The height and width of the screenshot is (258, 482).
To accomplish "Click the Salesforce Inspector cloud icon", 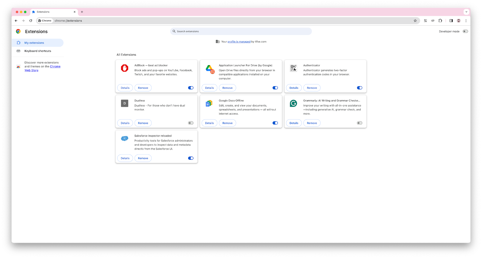I will click(125, 138).
